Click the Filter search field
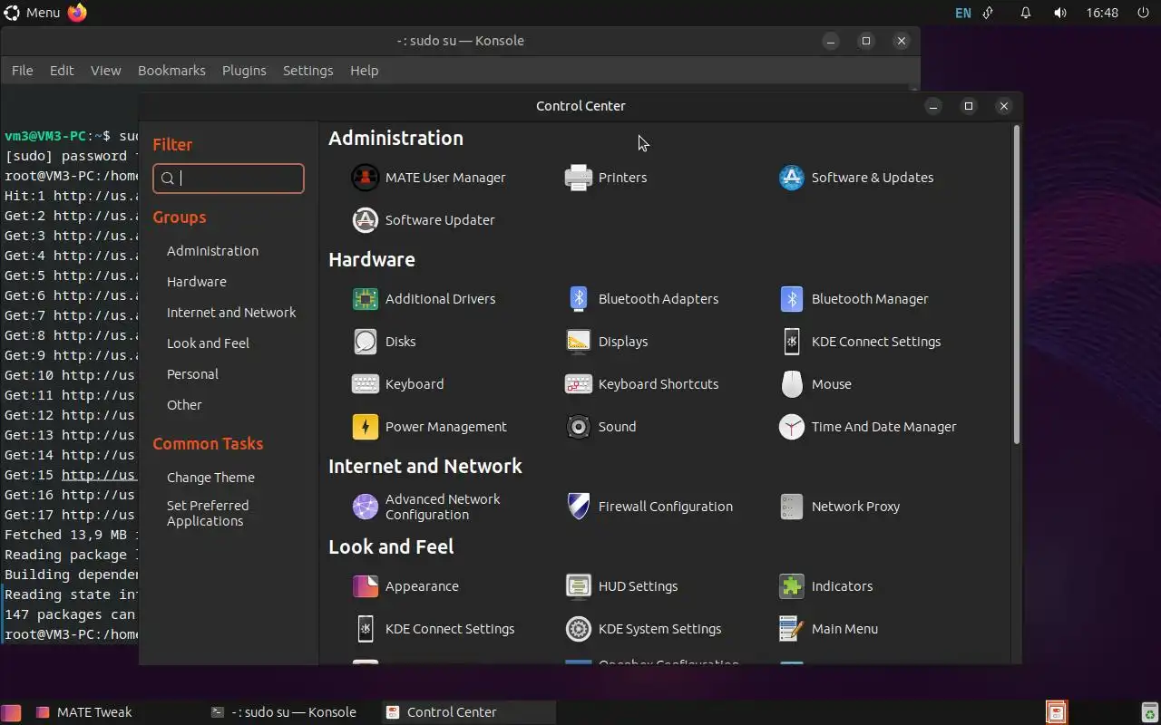 click(x=229, y=179)
